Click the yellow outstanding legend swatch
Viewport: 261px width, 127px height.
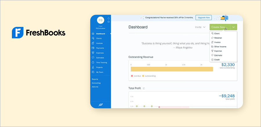click(x=143, y=76)
